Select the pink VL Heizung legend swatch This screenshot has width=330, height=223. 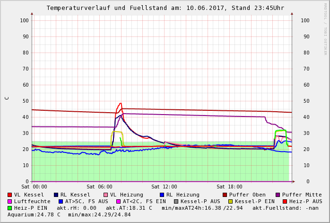click(x=105, y=195)
